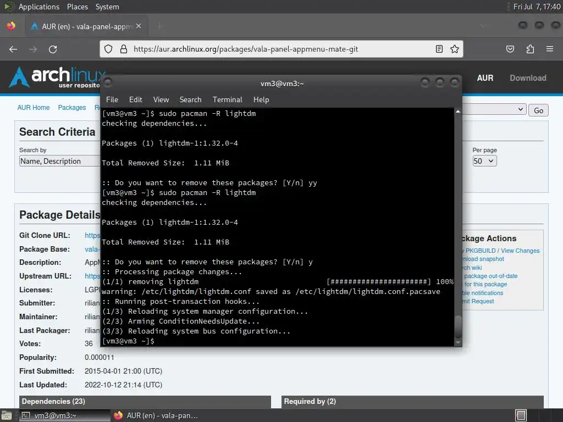Click the '0.000011' popularity value

pyautogui.click(x=100, y=357)
